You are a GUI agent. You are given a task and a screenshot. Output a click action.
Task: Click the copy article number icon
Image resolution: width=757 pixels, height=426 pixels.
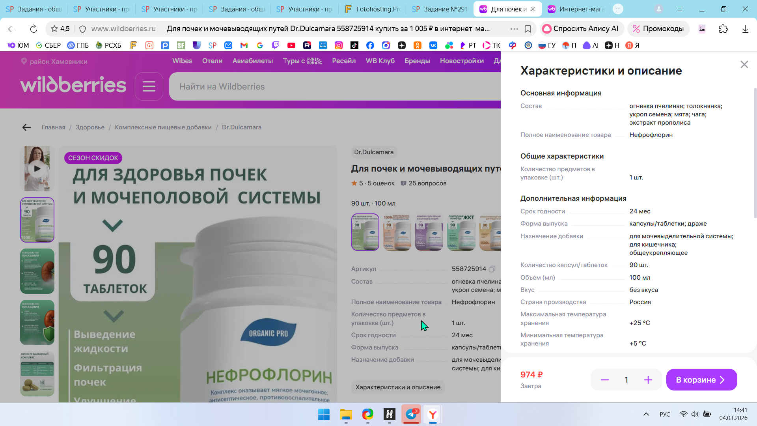[492, 269]
